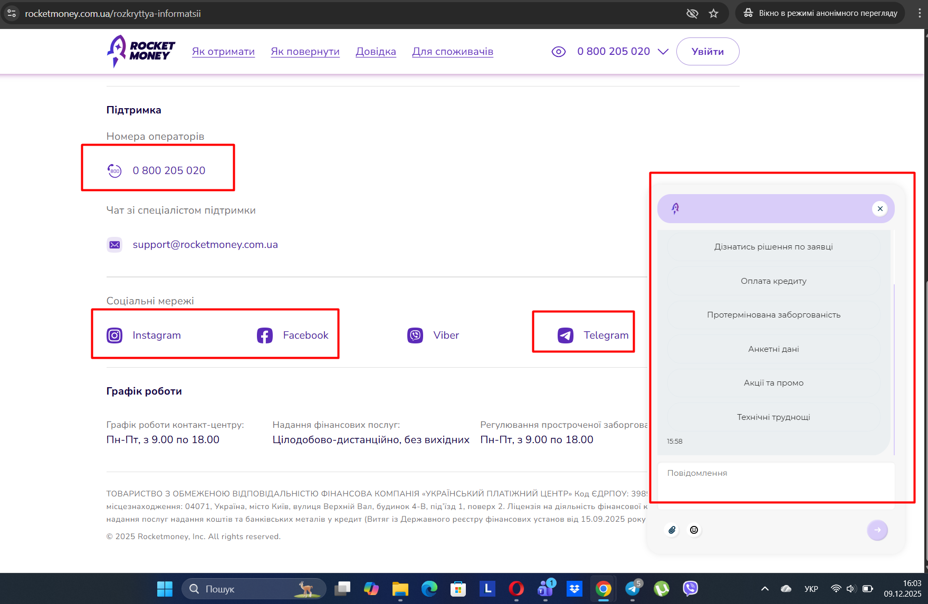Open the clock and date 09.12.2025
This screenshot has width=928, height=604.
coord(903,589)
